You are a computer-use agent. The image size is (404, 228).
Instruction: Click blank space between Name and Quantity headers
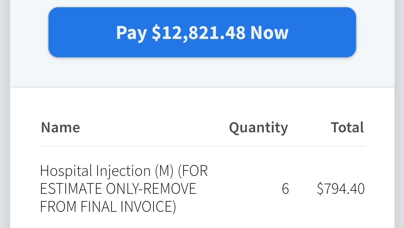[x=154, y=128]
